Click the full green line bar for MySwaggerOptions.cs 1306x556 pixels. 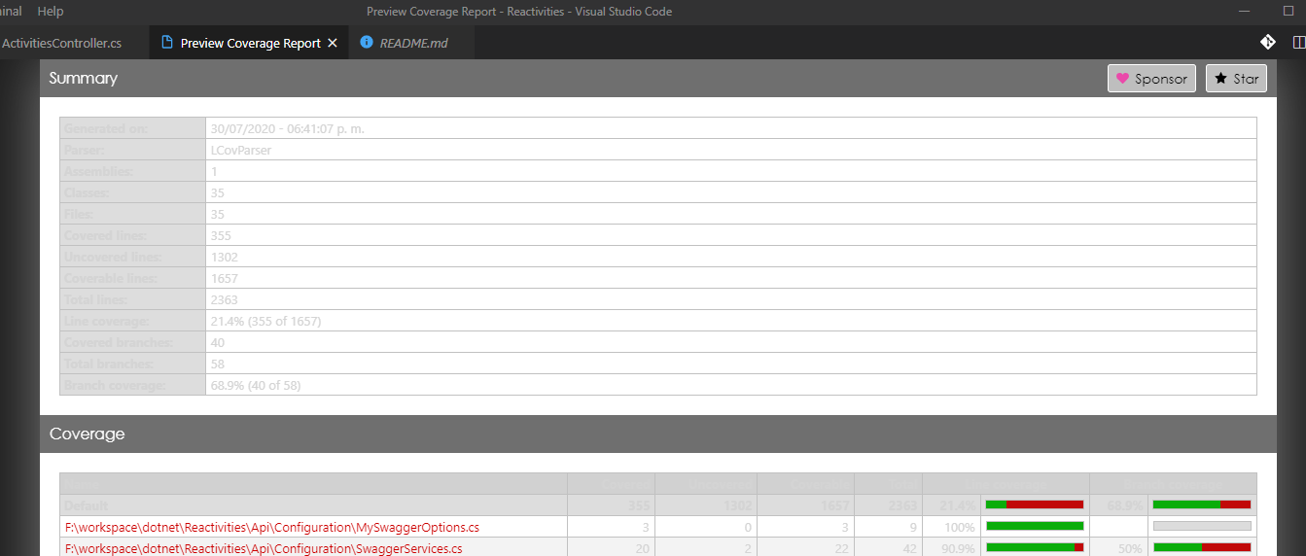point(1035,526)
